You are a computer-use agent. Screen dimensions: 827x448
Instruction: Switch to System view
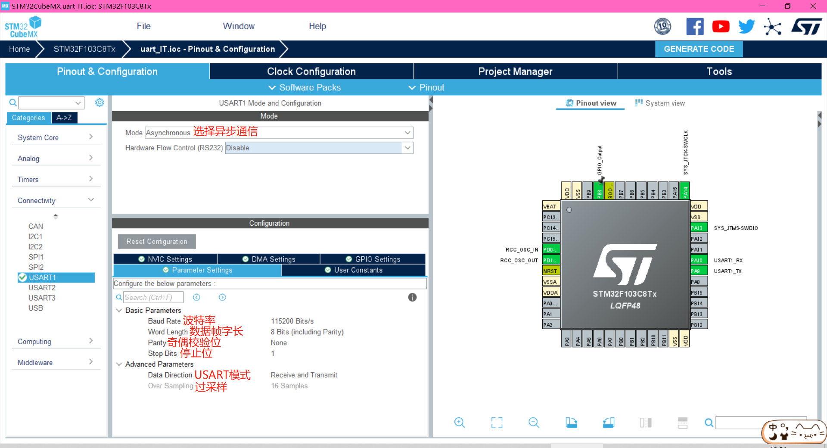pyautogui.click(x=660, y=103)
